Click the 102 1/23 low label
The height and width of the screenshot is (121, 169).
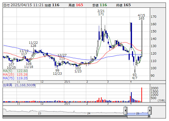coord(78,70)
